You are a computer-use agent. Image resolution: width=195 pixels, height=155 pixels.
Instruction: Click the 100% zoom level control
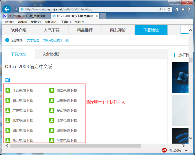click(175, 151)
